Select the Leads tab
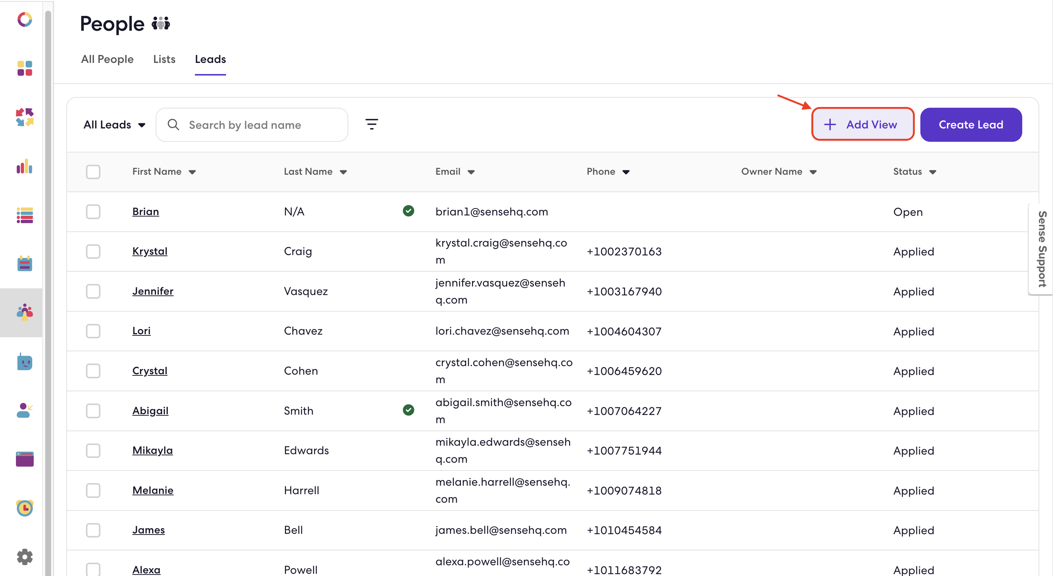This screenshot has width=1053, height=576. (210, 59)
